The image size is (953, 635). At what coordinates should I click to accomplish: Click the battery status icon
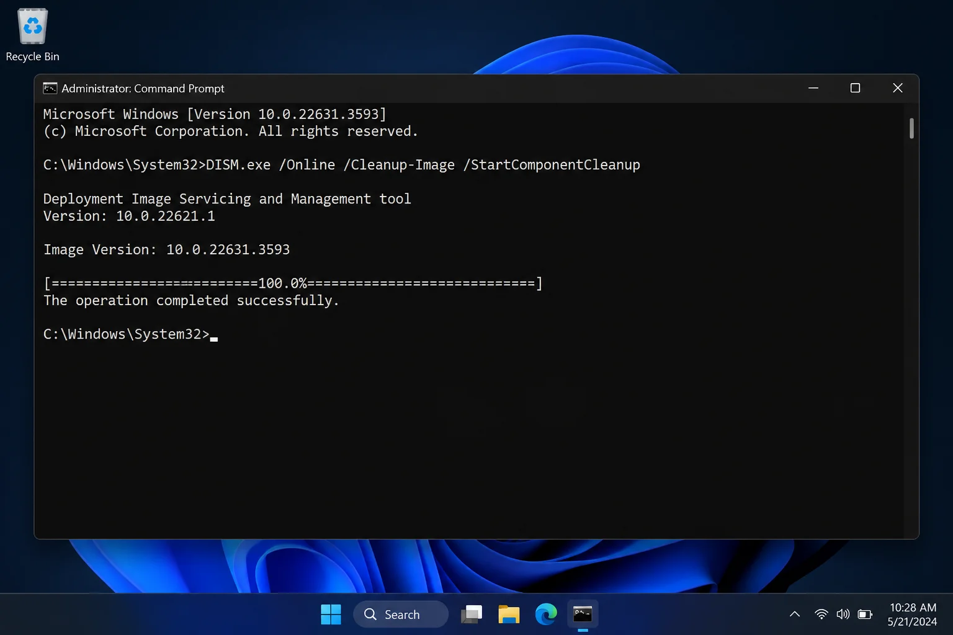pos(865,615)
